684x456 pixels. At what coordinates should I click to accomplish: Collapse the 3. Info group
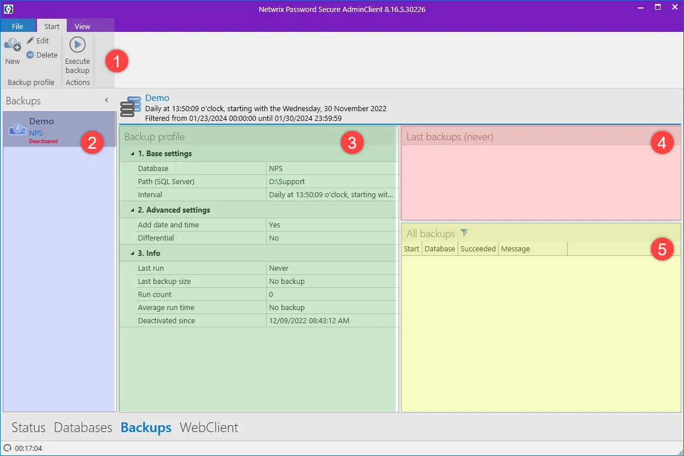coord(133,254)
